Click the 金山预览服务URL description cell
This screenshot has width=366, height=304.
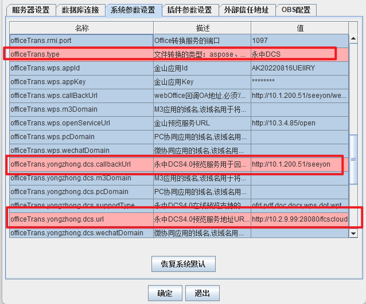[x=202, y=123]
